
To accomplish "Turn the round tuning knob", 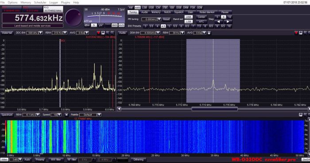I will pyautogui.click(x=74, y=18).
